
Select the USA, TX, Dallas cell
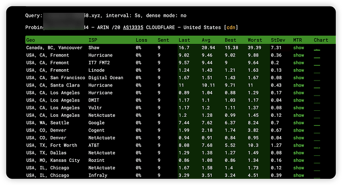46,153
